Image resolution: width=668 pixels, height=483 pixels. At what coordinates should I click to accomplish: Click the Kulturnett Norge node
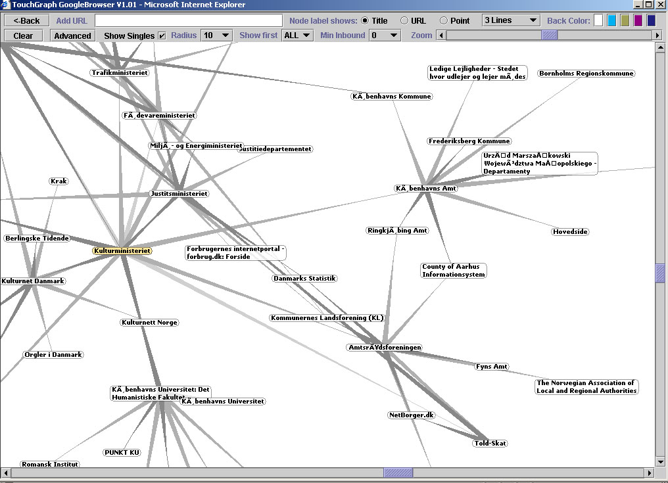coord(149,323)
